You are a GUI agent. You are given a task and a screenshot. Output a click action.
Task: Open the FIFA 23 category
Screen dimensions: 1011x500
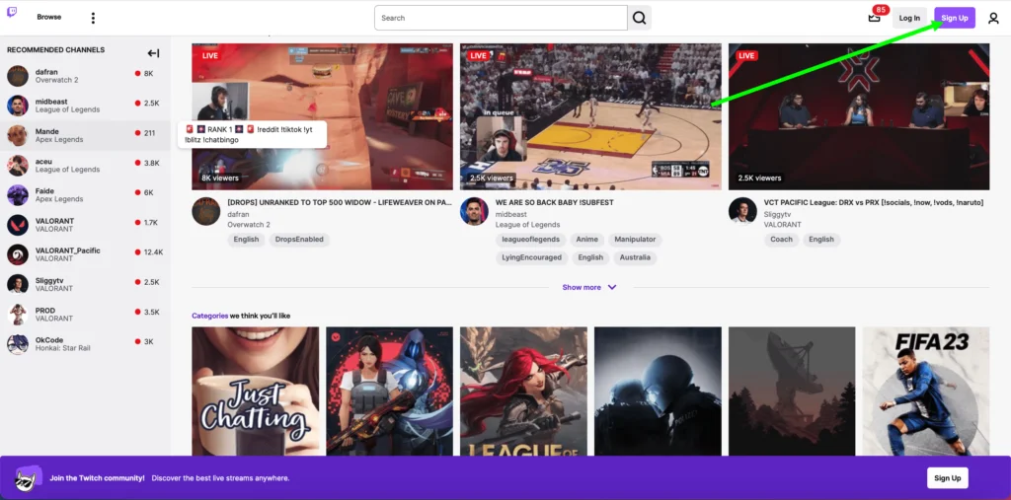(926, 392)
